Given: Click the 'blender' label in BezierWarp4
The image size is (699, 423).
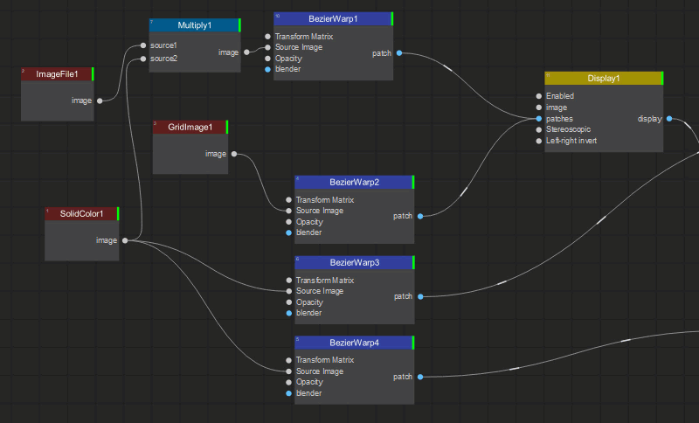Looking at the screenshot, I should click(x=308, y=393).
